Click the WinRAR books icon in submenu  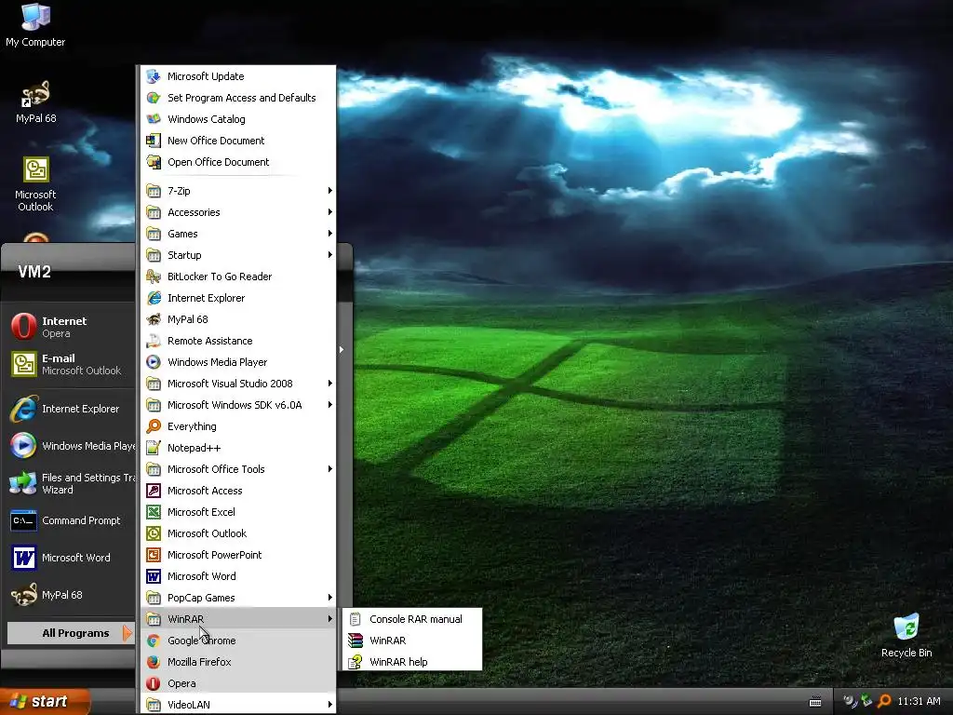point(356,641)
